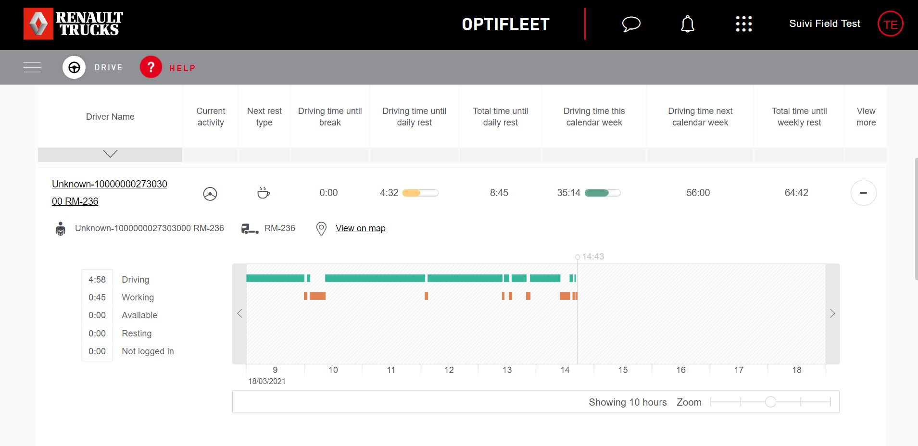Click the TE user avatar

click(890, 23)
